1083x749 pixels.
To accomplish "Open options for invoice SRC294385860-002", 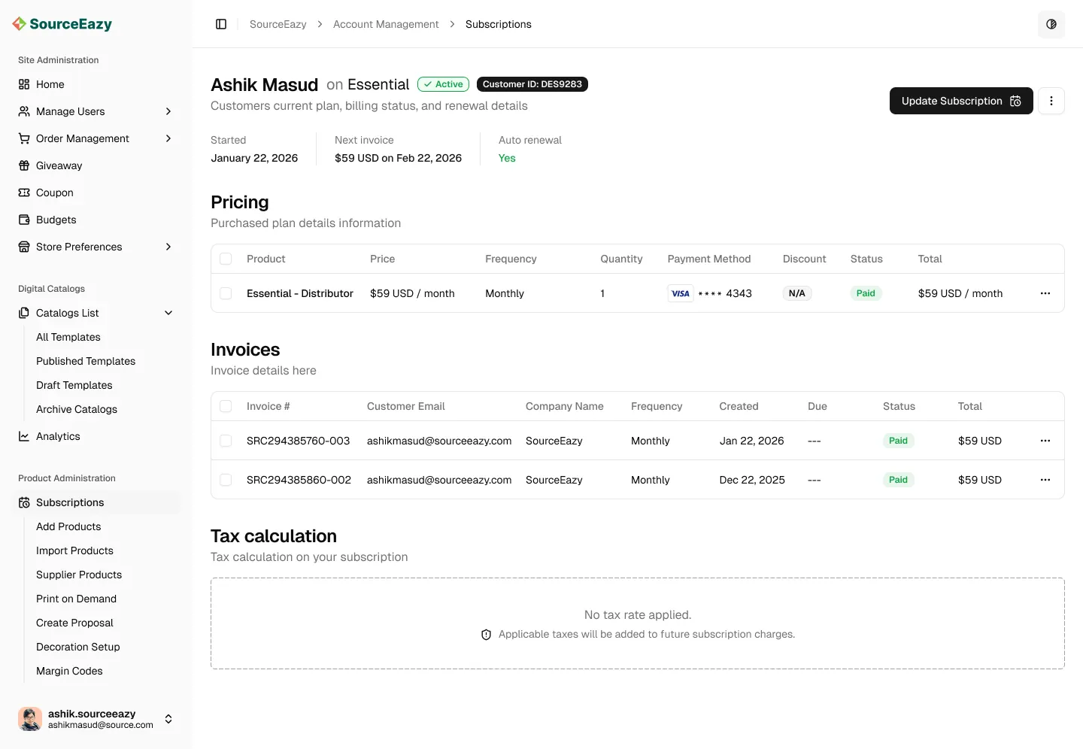I will [x=1045, y=480].
